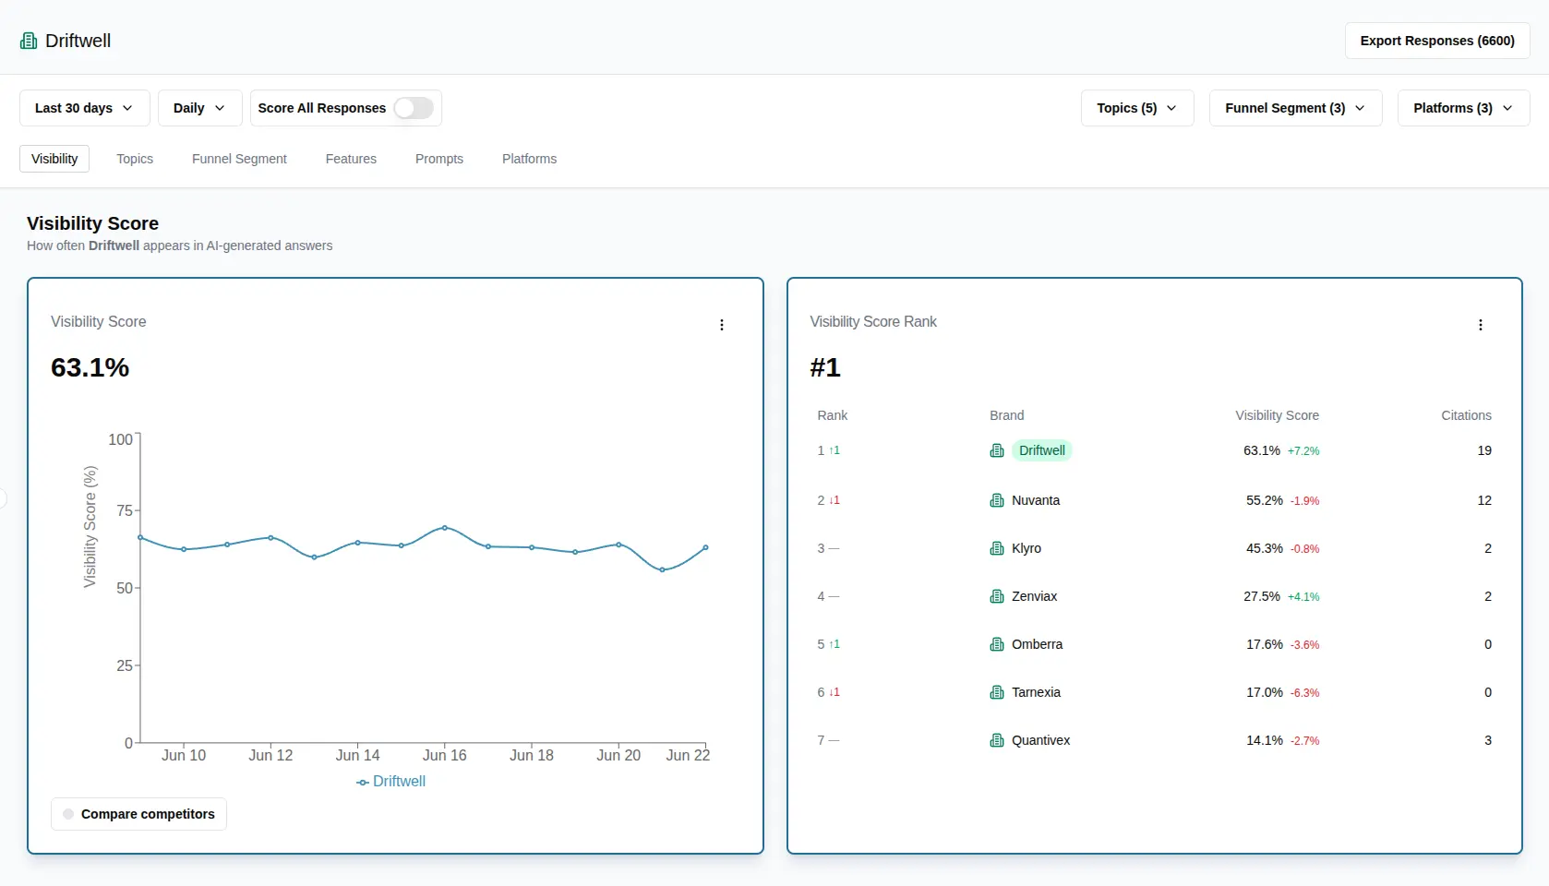This screenshot has width=1549, height=886.
Task: Open the Daily granularity dropdown
Action: point(198,108)
